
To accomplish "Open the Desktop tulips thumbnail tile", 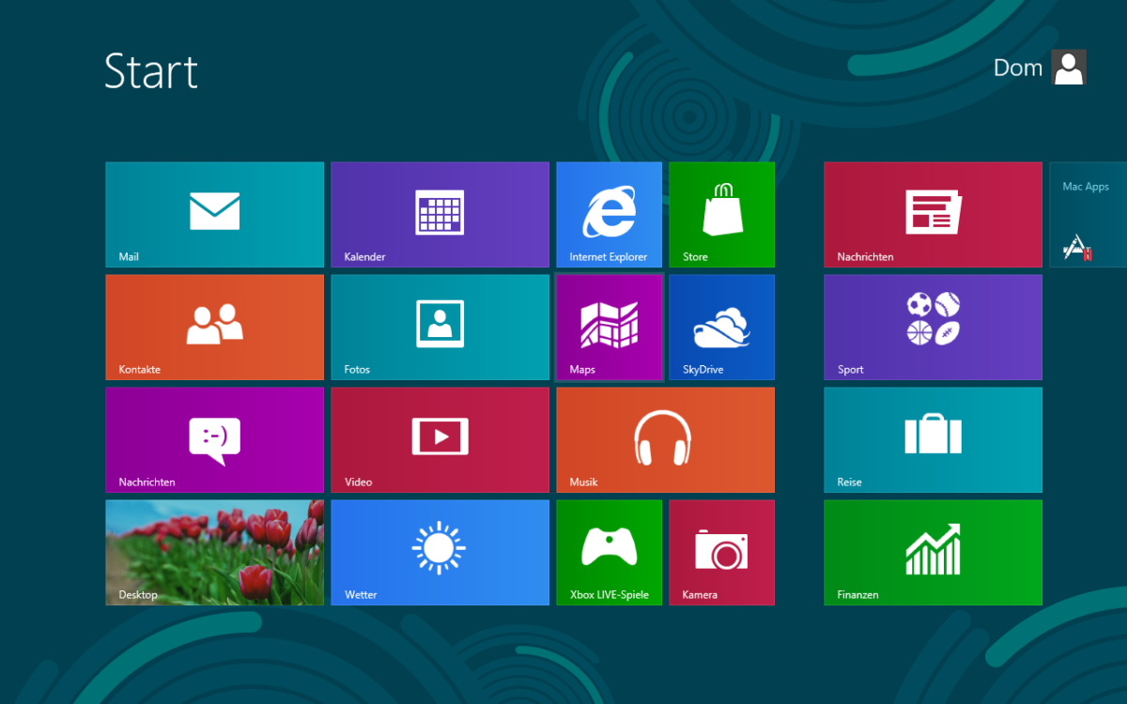I will click(x=214, y=552).
